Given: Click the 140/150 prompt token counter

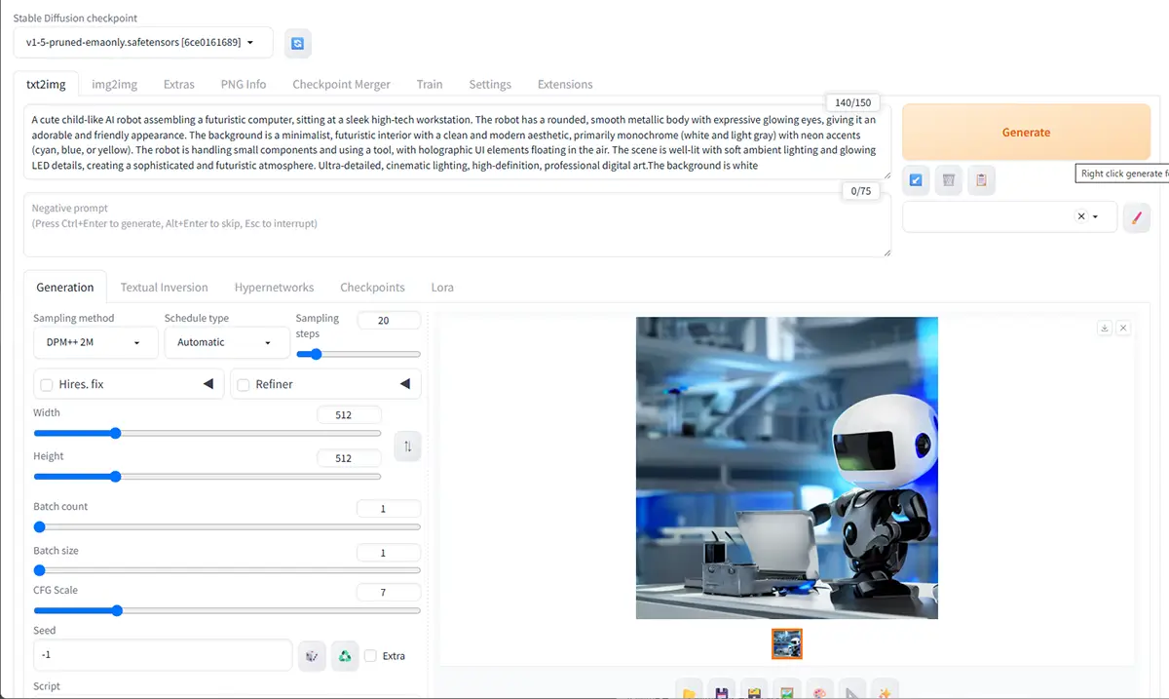Looking at the screenshot, I should click(853, 102).
